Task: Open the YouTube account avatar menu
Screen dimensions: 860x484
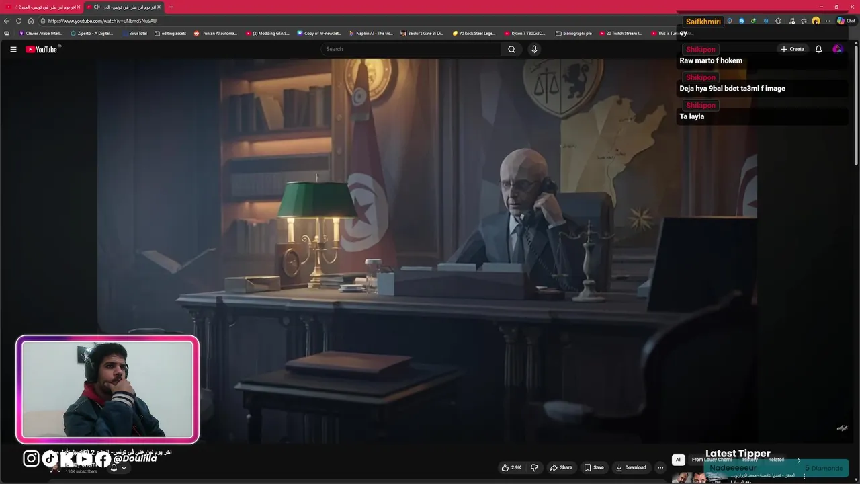Action: pos(837,49)
